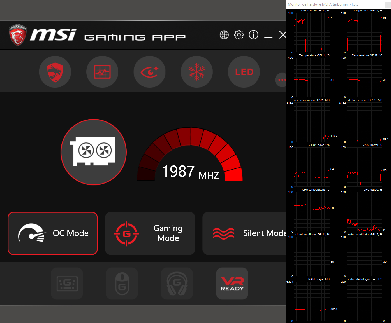
Task: Click the 'CPU usage, %' graph
Action: [x=365, y=212]
